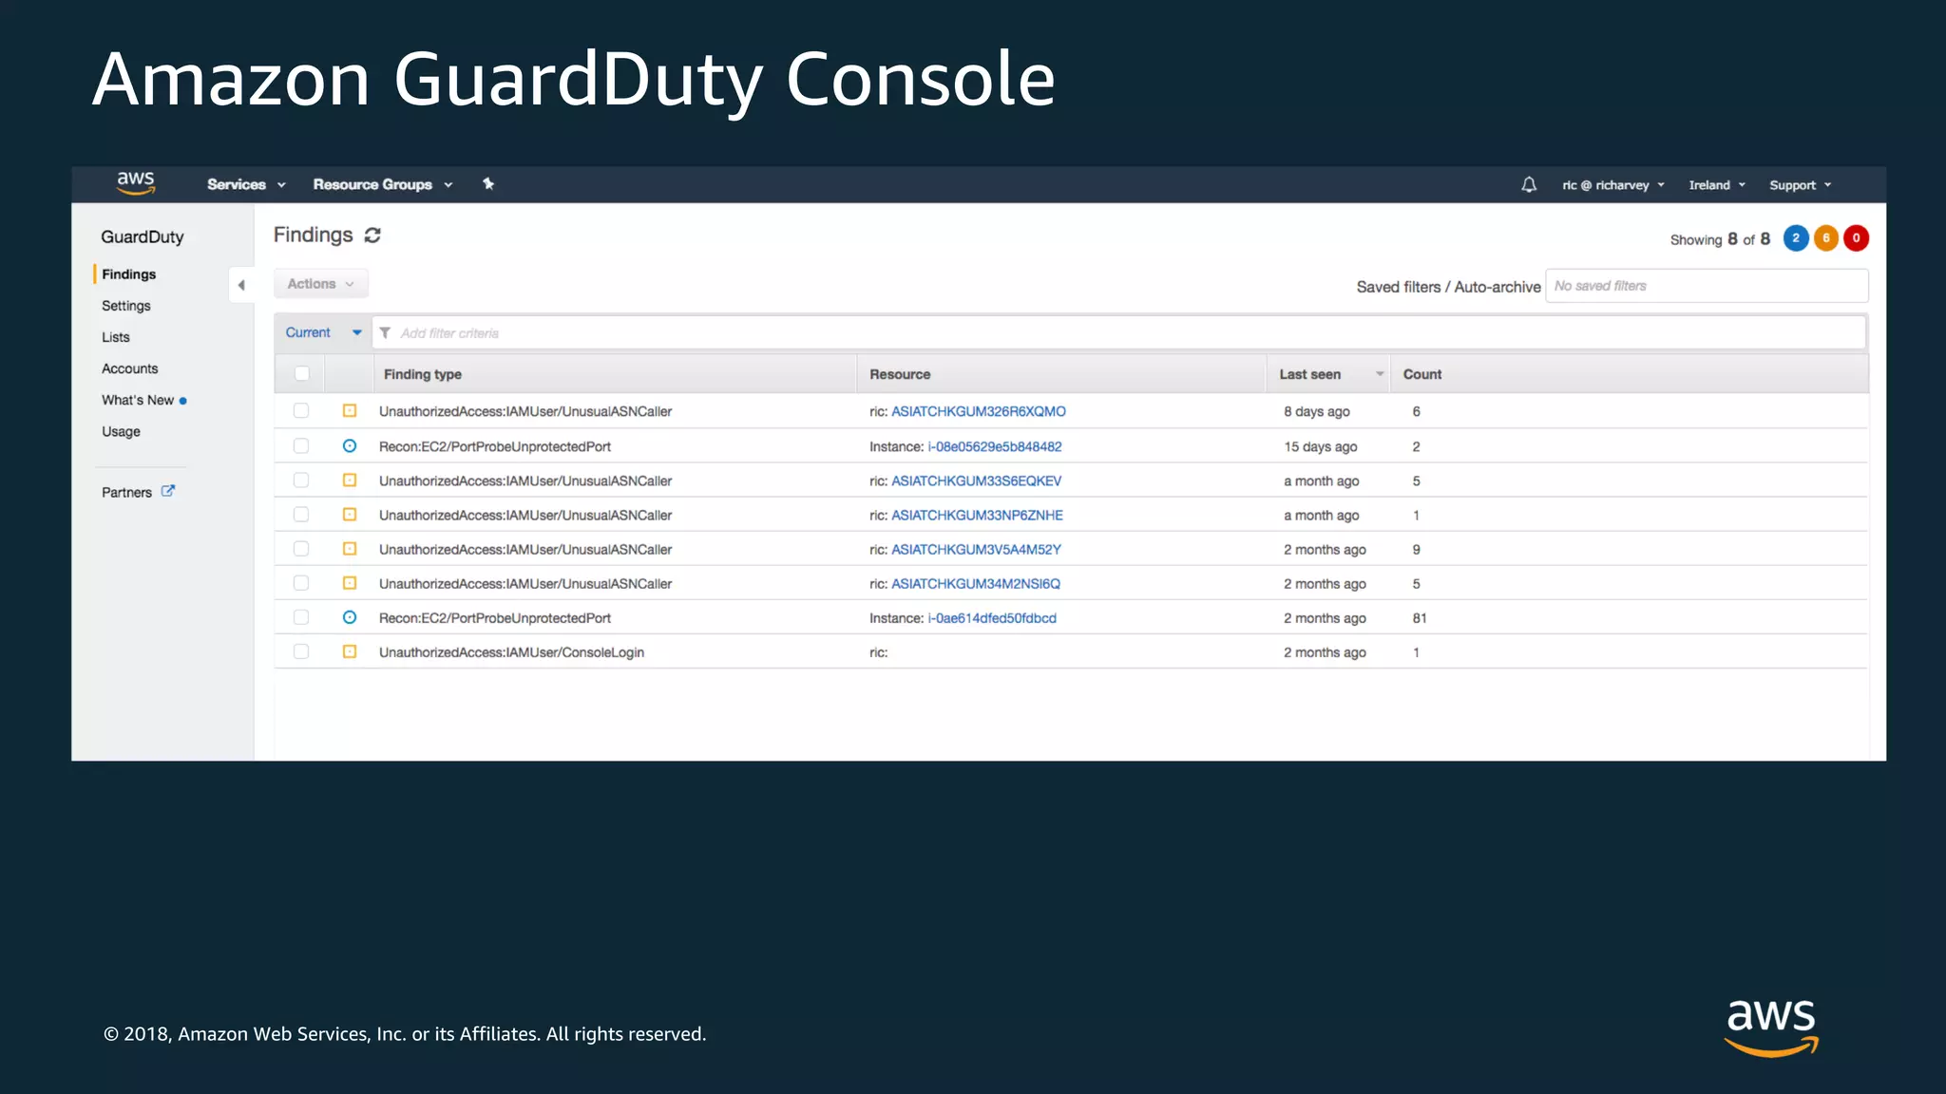
Task: Click the AWS logo in console header
Action: click(136, 183)
